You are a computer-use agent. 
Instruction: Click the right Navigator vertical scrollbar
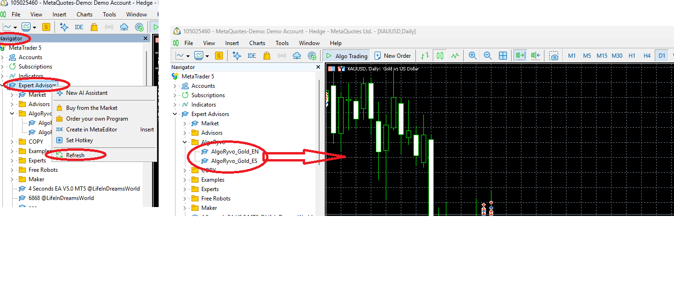click(320, 122)
